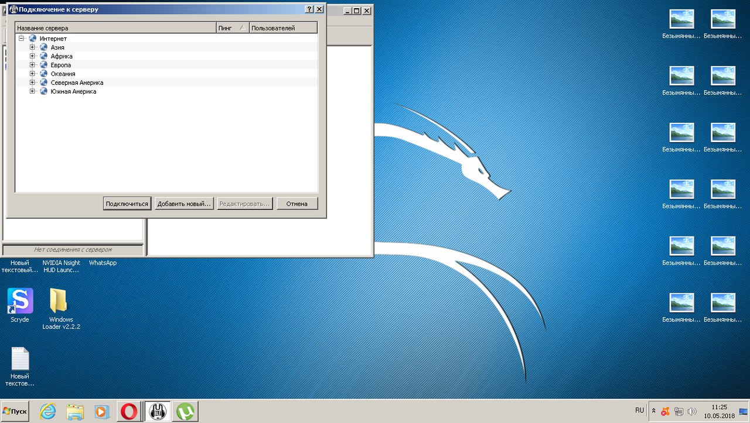The image size is (750, 423).
Task: Select Южная Америка in the server tree
Action: click(73, 91)
